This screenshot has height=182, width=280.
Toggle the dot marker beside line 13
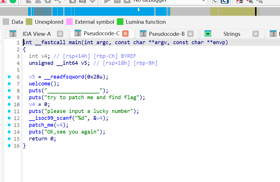click(x=9, y=125)
